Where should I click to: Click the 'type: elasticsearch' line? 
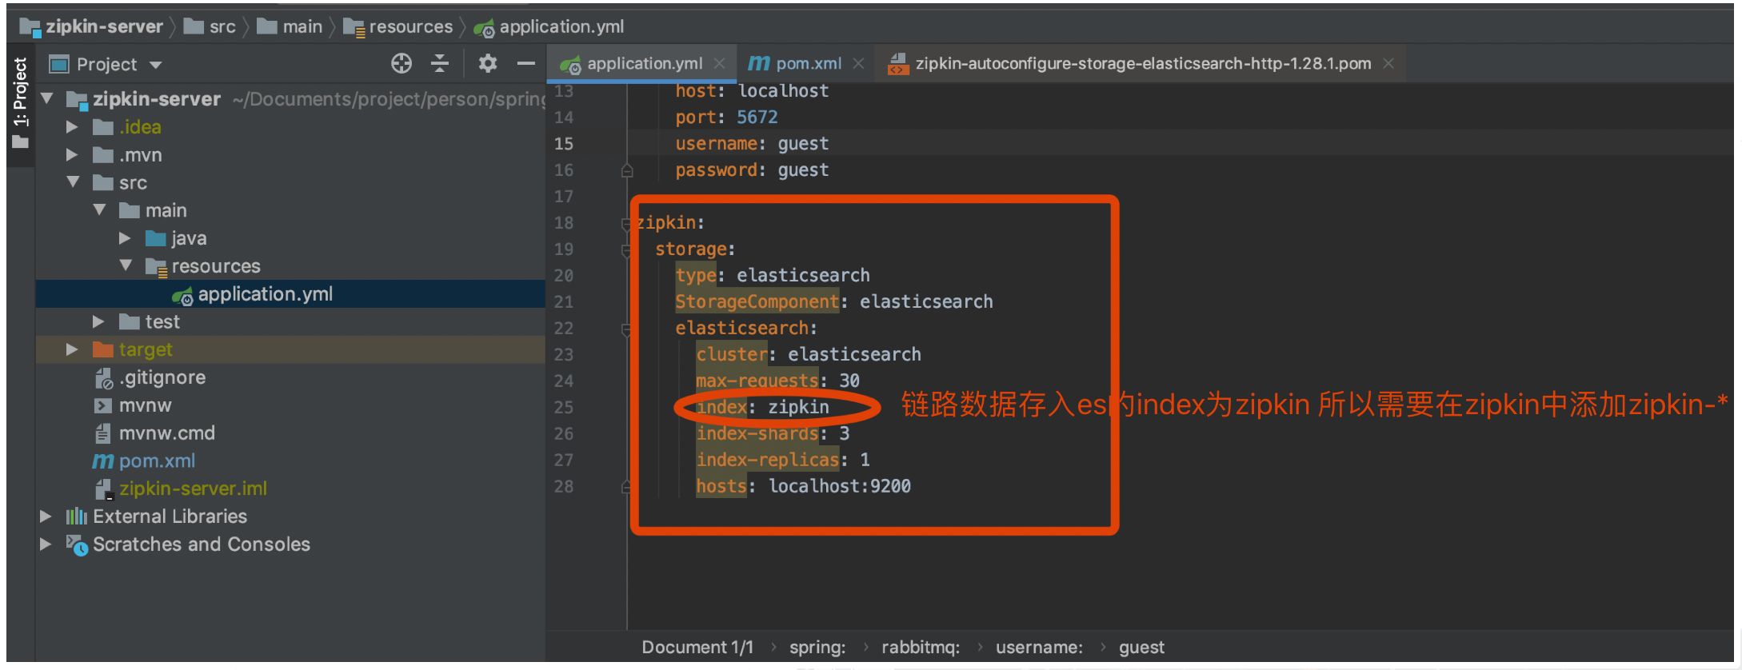(773, 276)
